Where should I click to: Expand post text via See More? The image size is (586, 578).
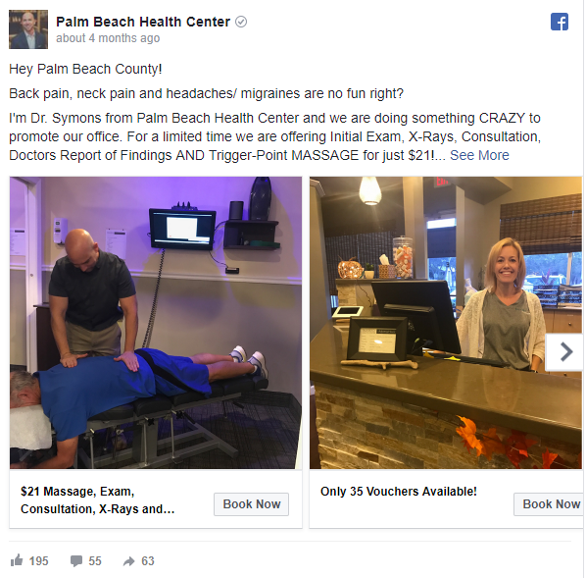point(479,155)
